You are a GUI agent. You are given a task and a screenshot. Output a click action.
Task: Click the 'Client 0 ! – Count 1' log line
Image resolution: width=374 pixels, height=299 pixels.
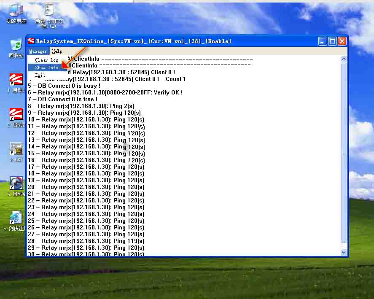(107, 79)
